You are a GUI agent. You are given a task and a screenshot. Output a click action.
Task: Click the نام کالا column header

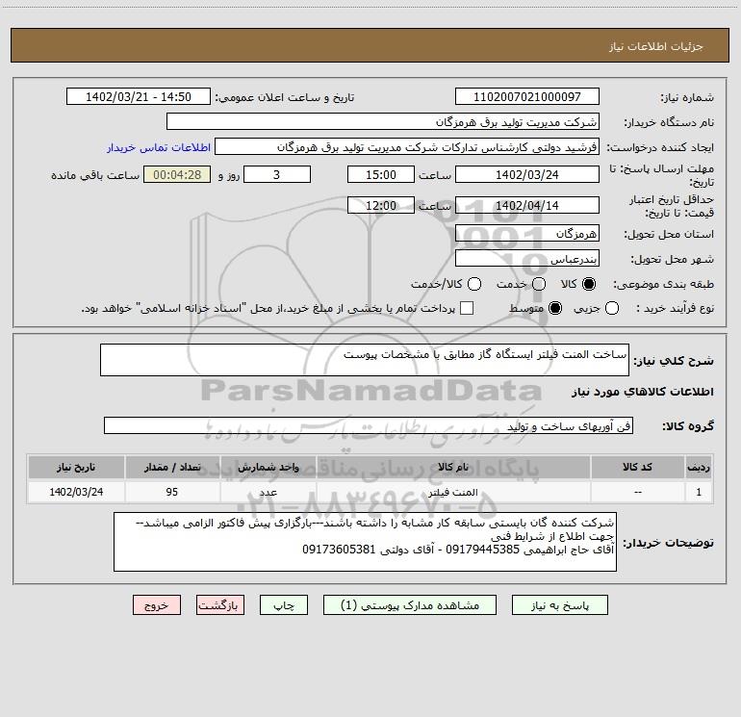(x=453, y=467)
